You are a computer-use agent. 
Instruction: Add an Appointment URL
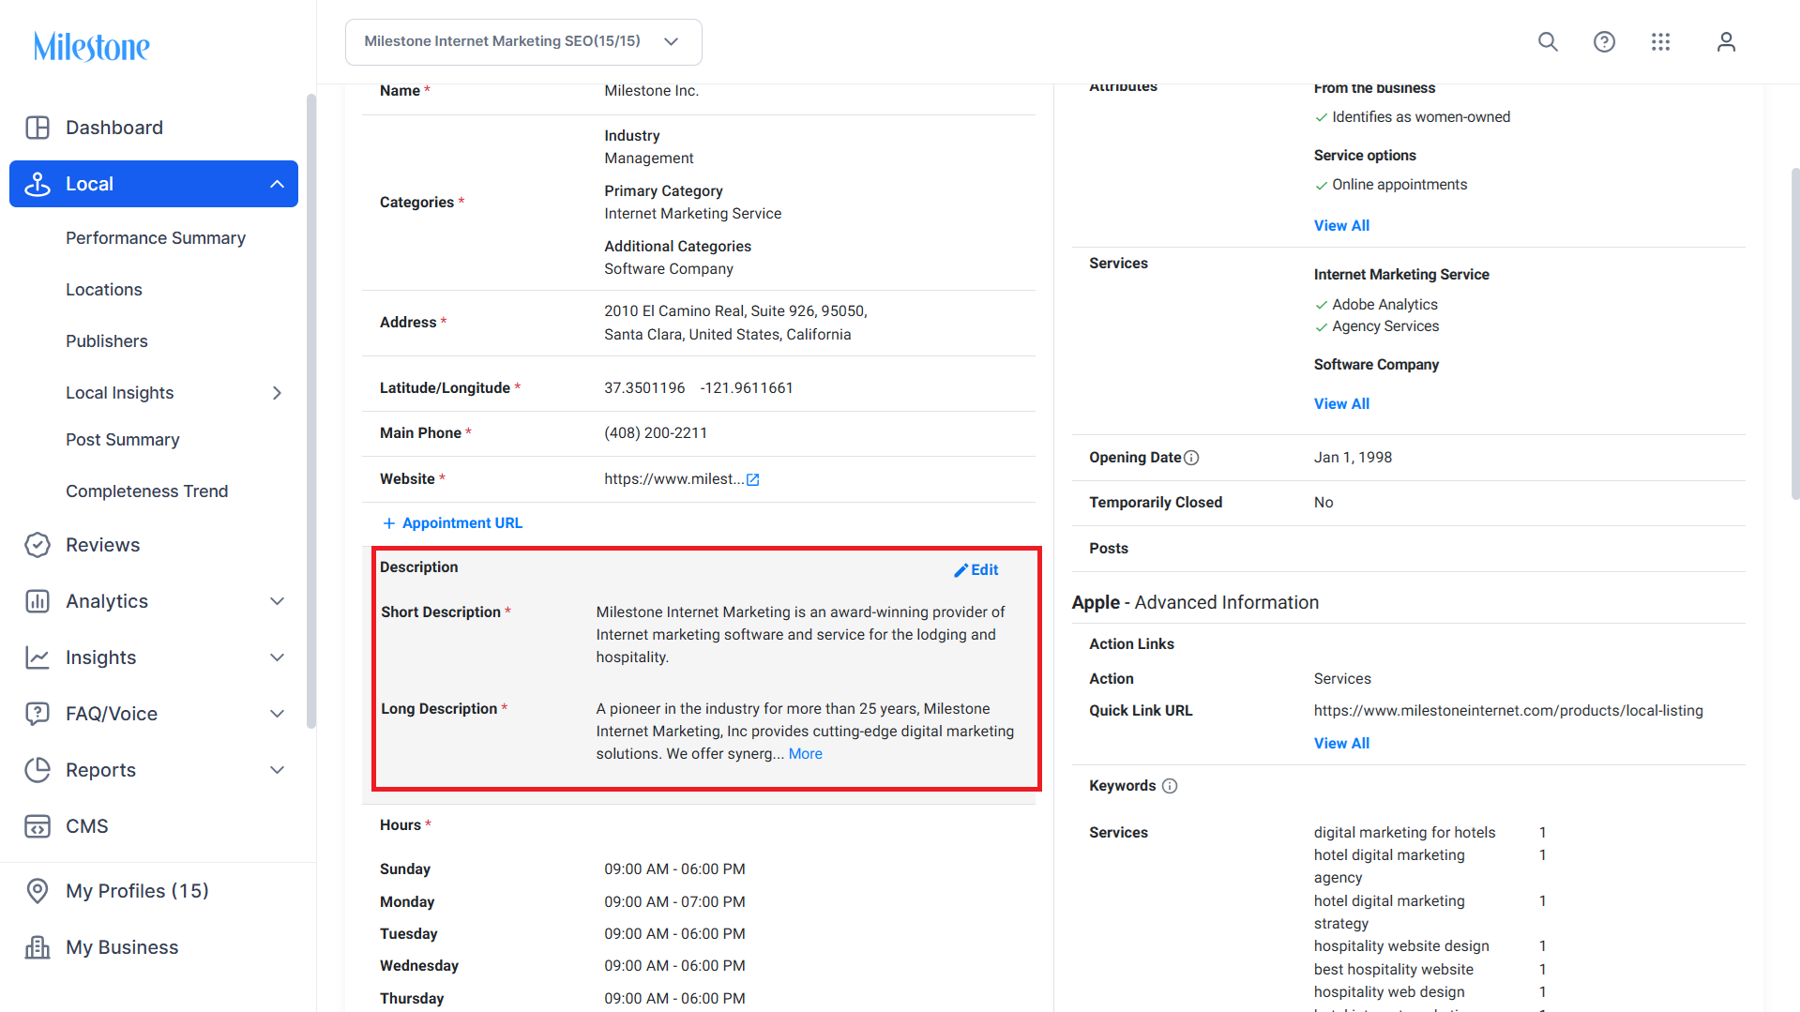point(462,523)
